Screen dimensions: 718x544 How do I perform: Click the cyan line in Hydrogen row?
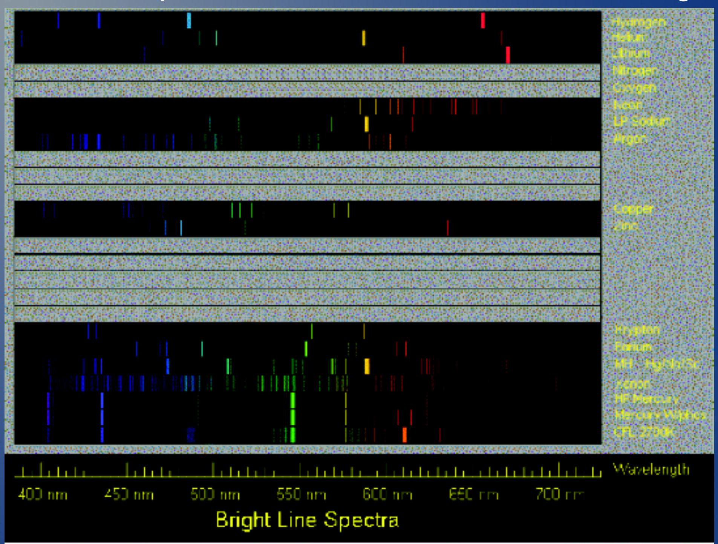[189, 21]
